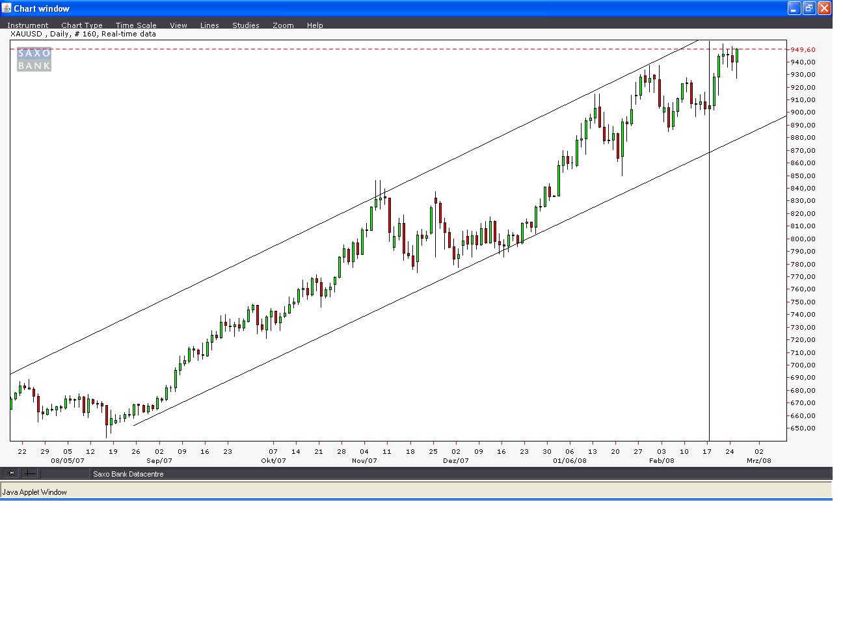
Task: Minimize the Chart window
Action: [x=794, y=8]
